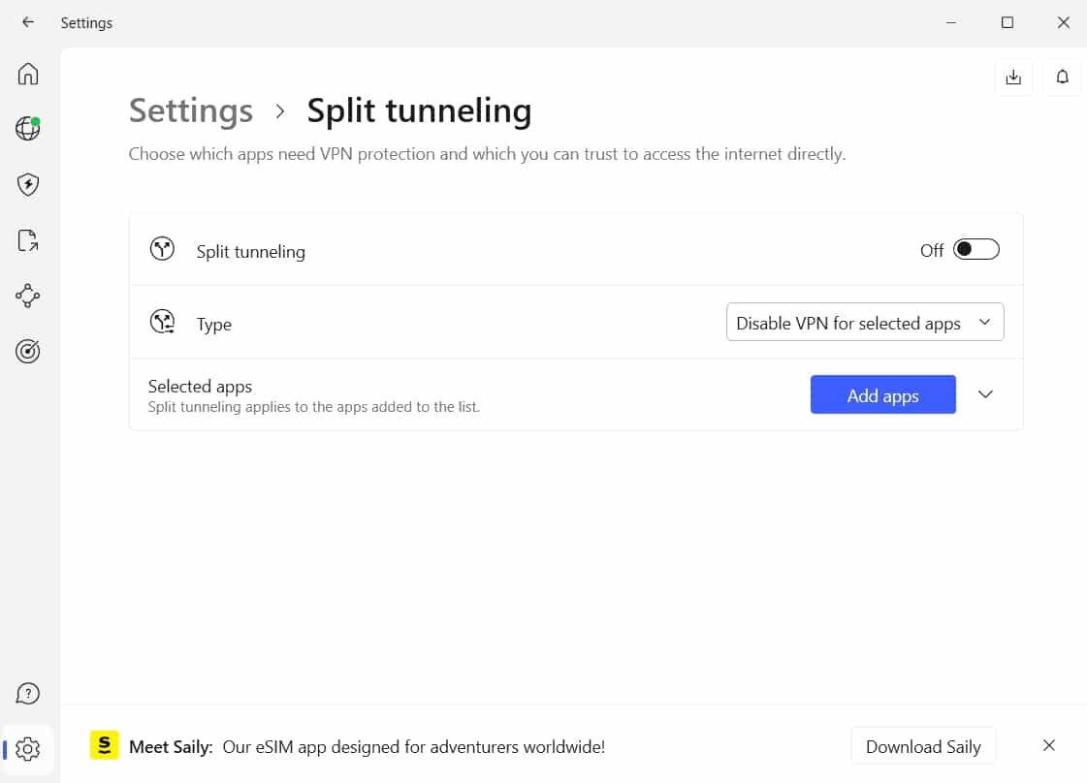The height and width of the screenshot is (783, 1087).
Task: Open the Disable VPN for selected apps dropdown
Action: 865,322
